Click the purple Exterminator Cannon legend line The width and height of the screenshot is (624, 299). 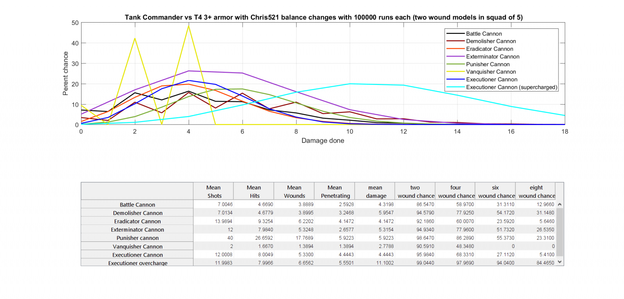tap(455, 57)
